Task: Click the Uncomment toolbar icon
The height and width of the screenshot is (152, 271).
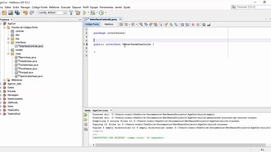Action: [209, 24]
